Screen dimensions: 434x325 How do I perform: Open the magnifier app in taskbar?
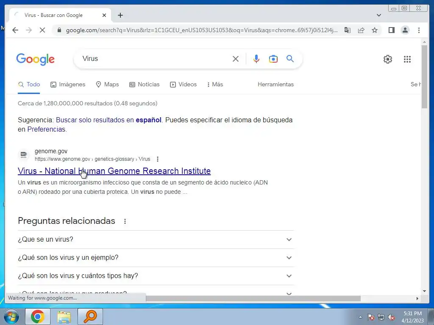[x=90, y=317]
